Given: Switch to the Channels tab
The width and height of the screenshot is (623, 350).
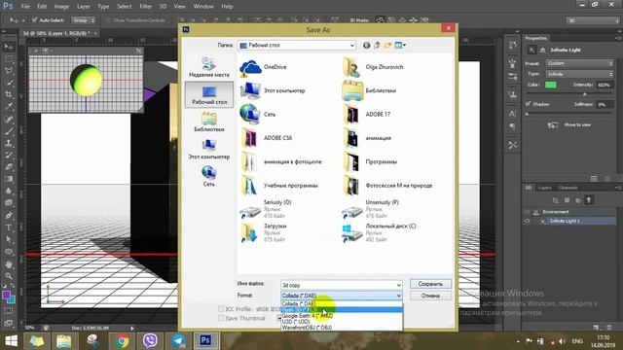Looking at the screenshot, I should (568, 188).
